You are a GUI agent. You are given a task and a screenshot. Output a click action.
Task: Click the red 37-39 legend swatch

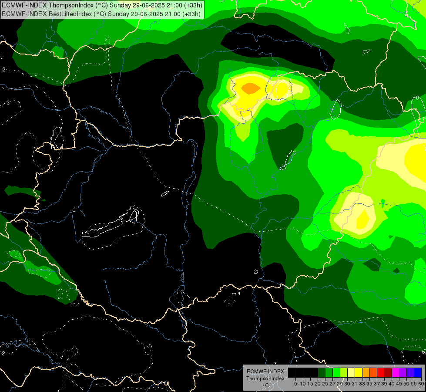click(x=381, y=372)
